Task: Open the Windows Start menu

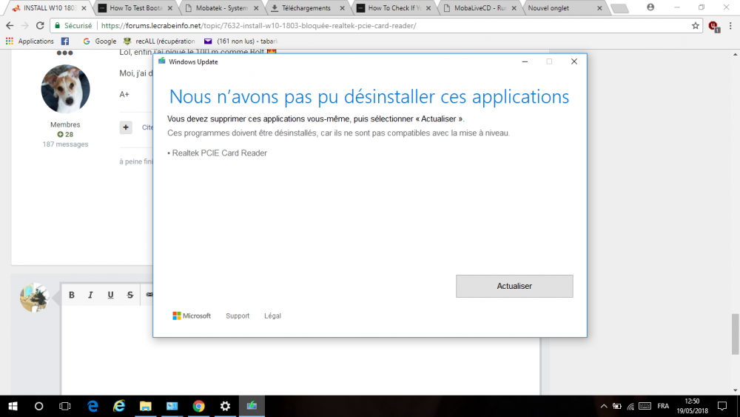Action: 13,406
